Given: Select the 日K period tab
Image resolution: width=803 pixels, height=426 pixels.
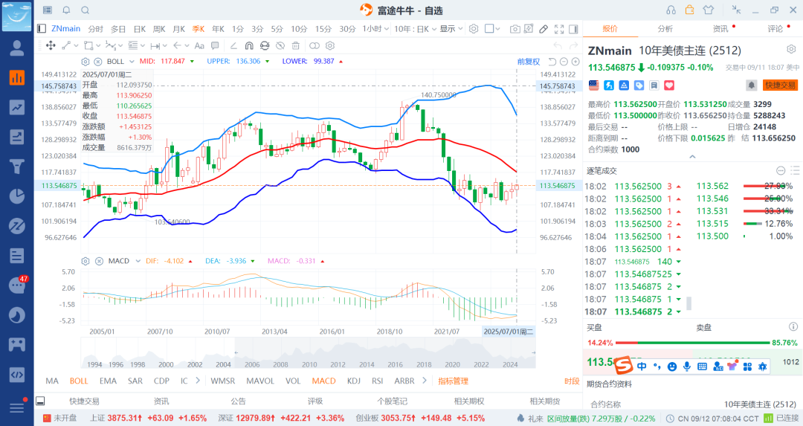Looking at the screenshot, I should (139, 29).
